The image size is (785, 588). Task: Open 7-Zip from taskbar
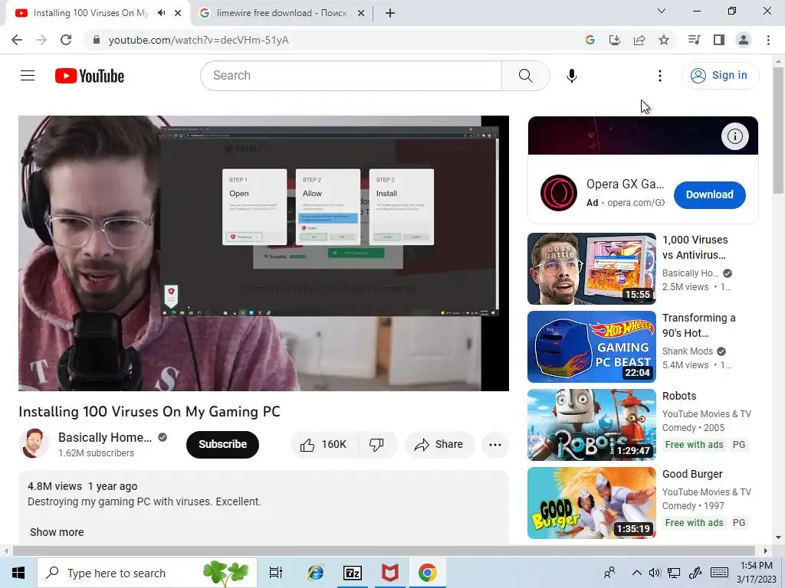353,573
